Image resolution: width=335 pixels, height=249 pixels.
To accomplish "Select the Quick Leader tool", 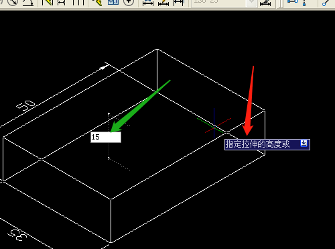I will 97,3.
